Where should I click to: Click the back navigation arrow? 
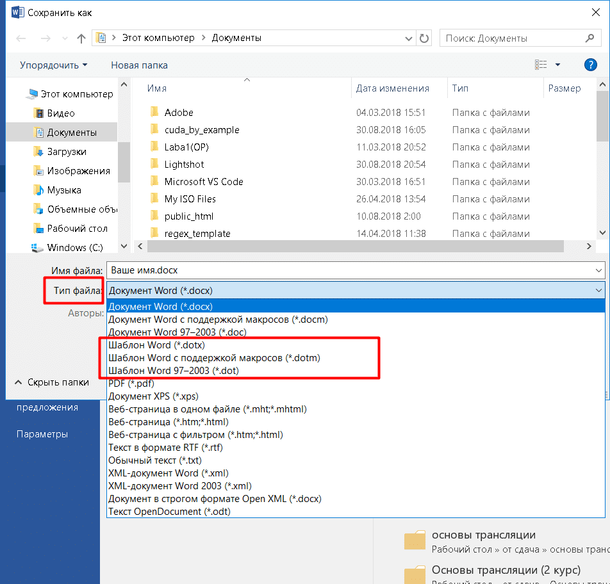pos(21,38)
